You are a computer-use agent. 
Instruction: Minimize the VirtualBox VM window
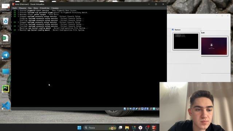pos(149,4)
